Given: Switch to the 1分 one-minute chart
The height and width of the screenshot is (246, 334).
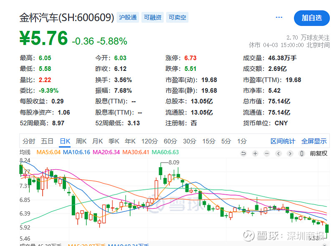Looking at the screenshot, I should pos(243,141).
